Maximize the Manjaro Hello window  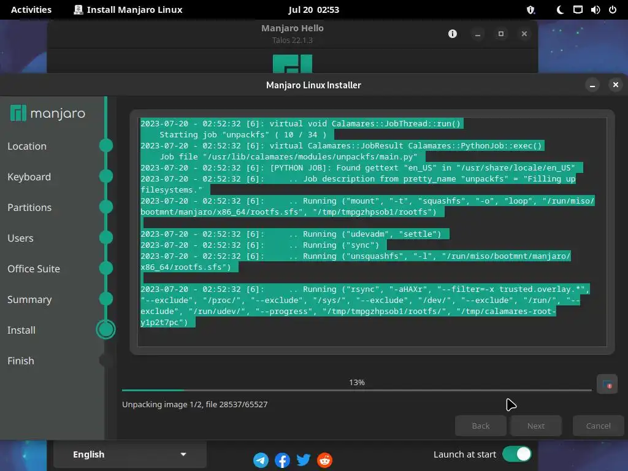[500, 34]
